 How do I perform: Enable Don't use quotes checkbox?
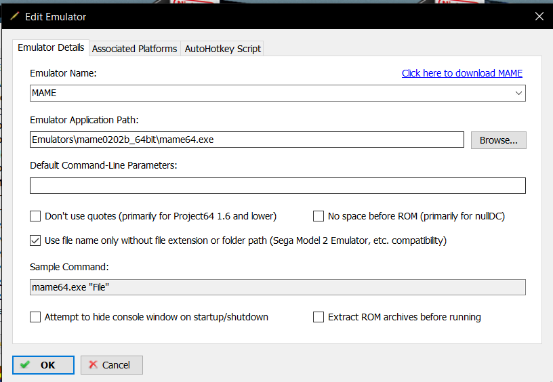[x=35, y=216]
